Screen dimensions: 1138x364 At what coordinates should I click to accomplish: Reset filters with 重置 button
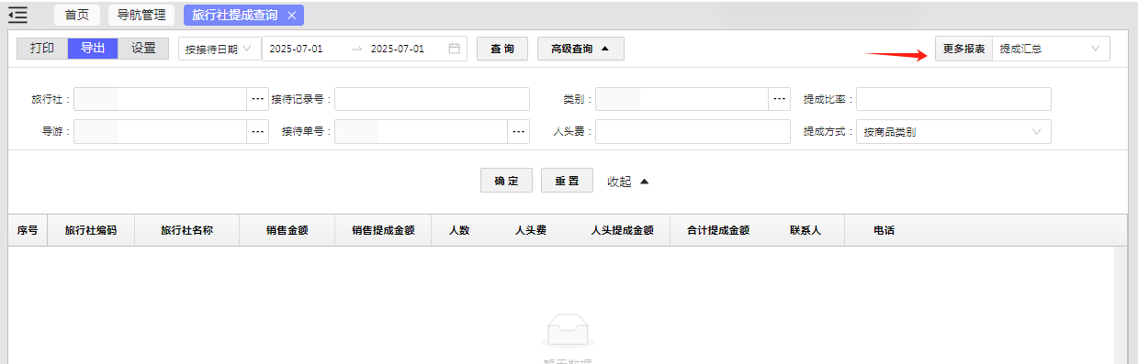click(567, 181)
